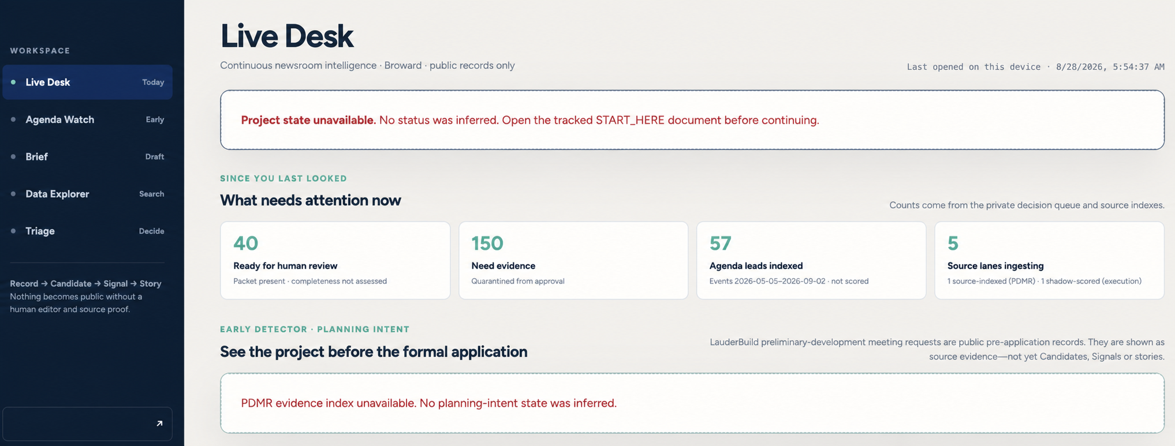Click the Project state unavailable alert banner
The image size is (1175, 446).
692,120
